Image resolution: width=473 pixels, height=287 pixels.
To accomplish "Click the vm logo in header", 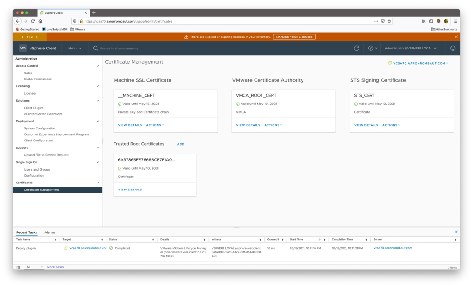I will click(x=23, y=48).
